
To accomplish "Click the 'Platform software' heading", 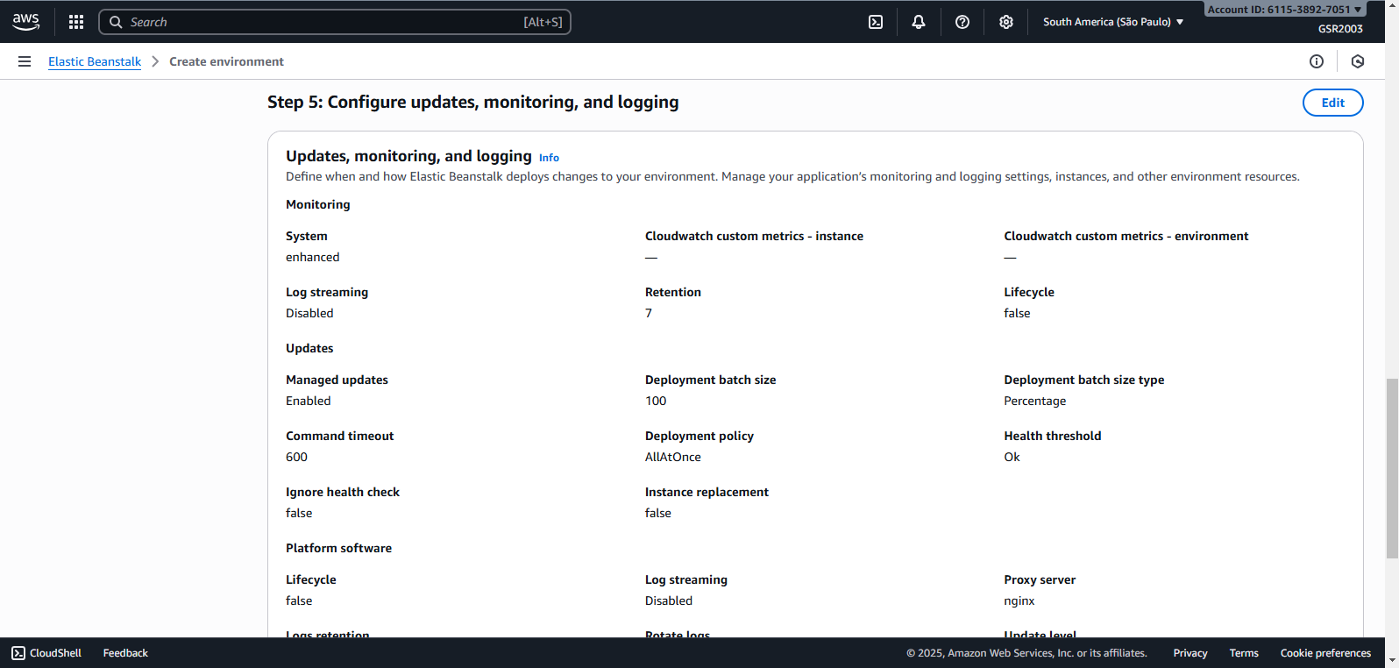I will [338, 548].
